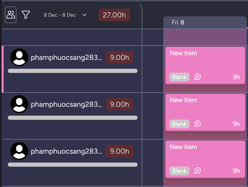Add comment on first row's New Item
Screen dimensions: 248x187
point(198,77)
